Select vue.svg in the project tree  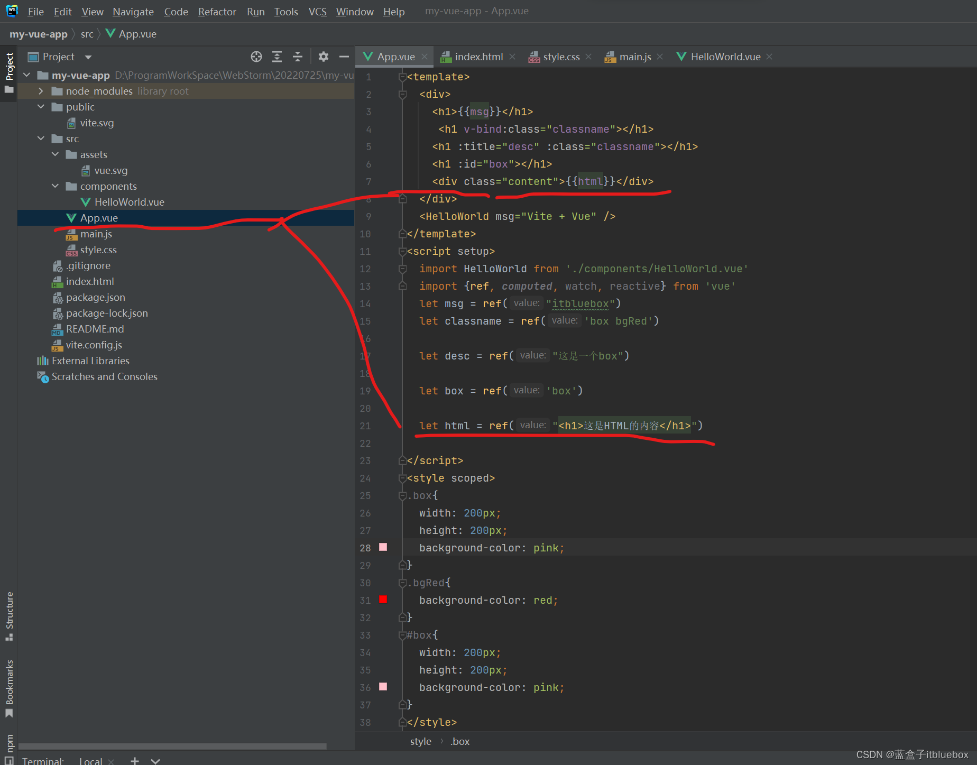110,170
